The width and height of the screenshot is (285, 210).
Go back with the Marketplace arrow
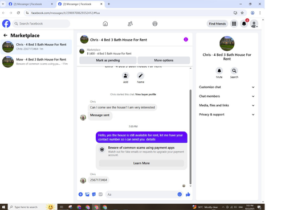(x=6, y=35)
